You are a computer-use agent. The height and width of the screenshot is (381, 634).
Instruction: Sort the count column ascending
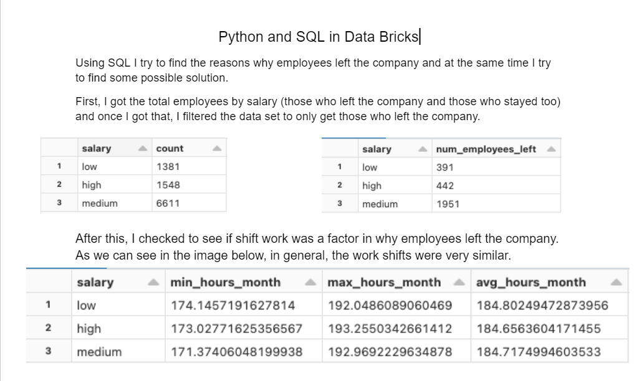pyautogui.click(x=217, y=149)
